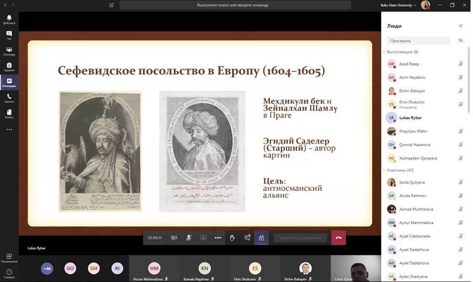Select Elvin Shukurov video tile
This screenshot has height=282, width=473.
coord(255,269)
